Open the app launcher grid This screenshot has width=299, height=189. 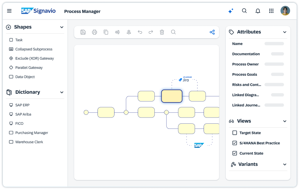click(271, 11)
